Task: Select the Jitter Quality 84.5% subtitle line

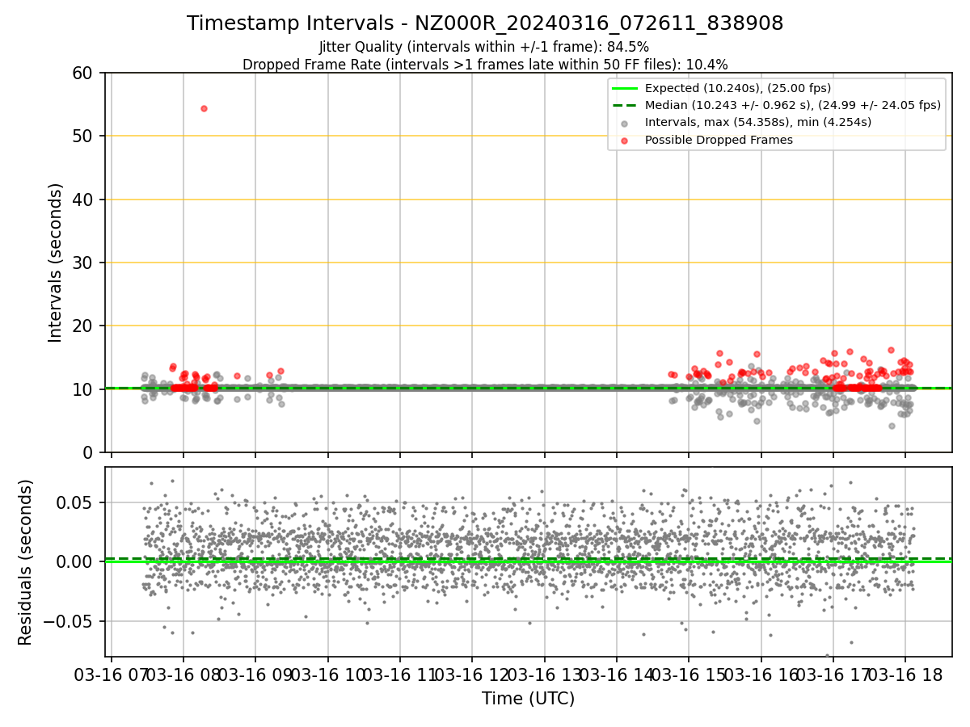Action: click(484, 47)
